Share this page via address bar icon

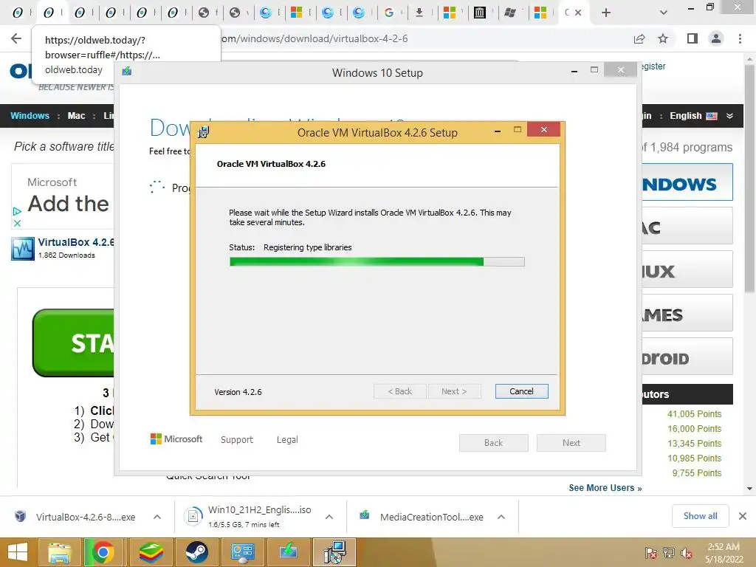click(x=639, y=38)
